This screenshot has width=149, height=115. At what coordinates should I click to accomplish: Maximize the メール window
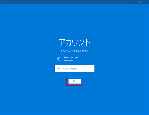click(x=141, y=2)
